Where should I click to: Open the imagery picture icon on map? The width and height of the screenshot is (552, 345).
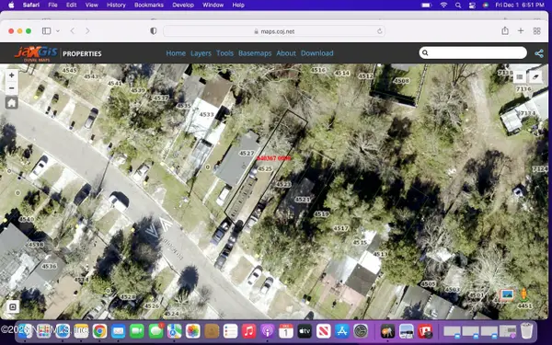(507, 295)
